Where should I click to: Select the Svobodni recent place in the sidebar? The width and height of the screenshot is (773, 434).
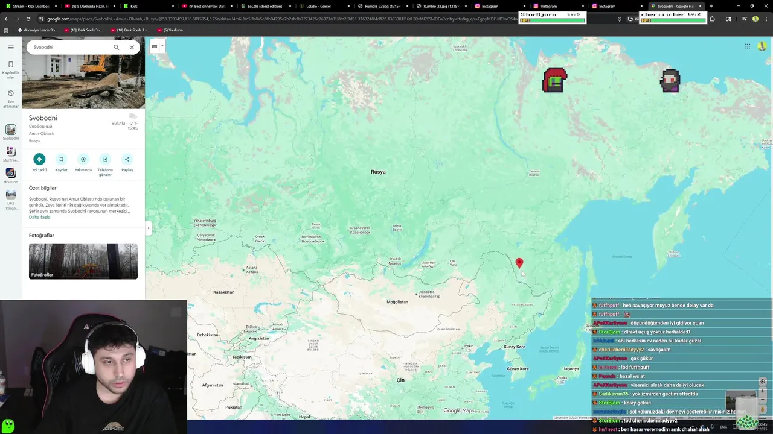point(11,133)
